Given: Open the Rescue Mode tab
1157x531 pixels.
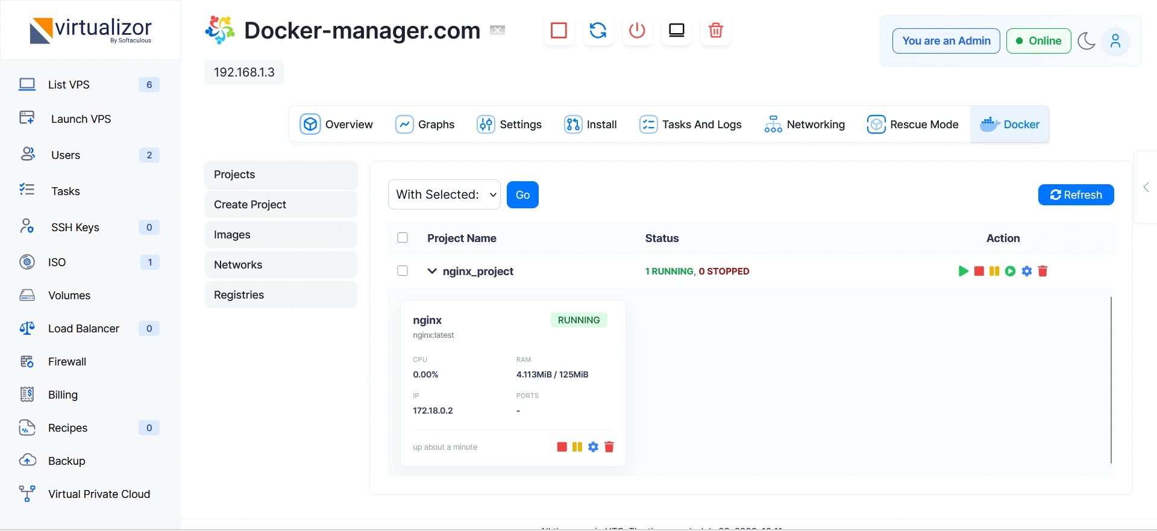Looking at the screenshot, I should tap(912, 124).
